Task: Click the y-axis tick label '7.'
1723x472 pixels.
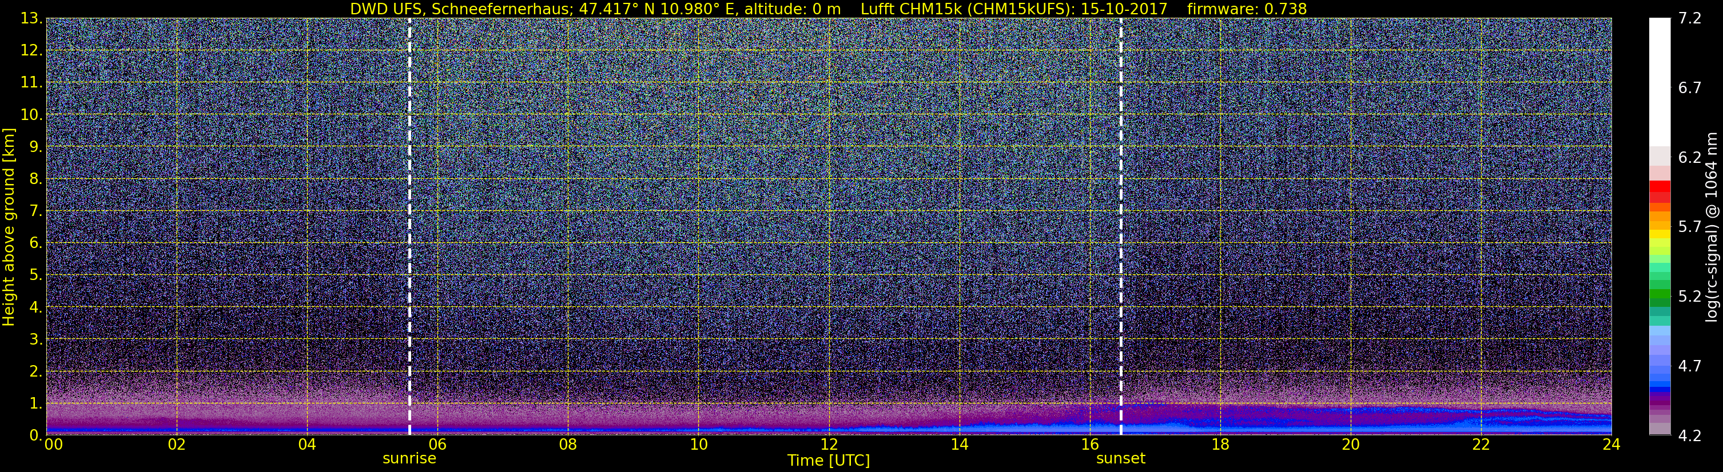Action: click(x=36, y=211)
